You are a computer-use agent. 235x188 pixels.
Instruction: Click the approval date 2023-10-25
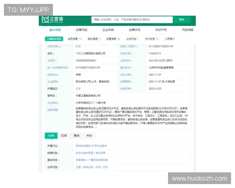[155, 89]
